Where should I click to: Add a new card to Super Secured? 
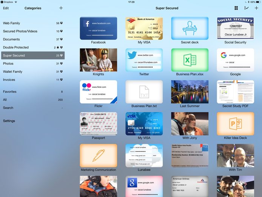coord(256,8)
